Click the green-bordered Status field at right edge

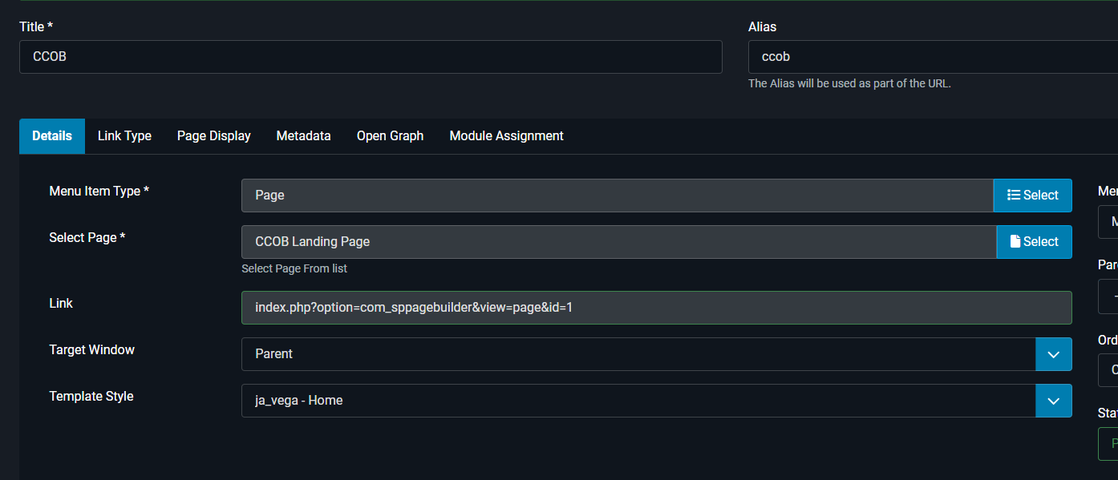1108,443
